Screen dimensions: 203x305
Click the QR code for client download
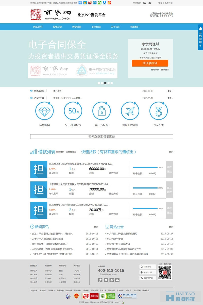[x=165, y=273]
